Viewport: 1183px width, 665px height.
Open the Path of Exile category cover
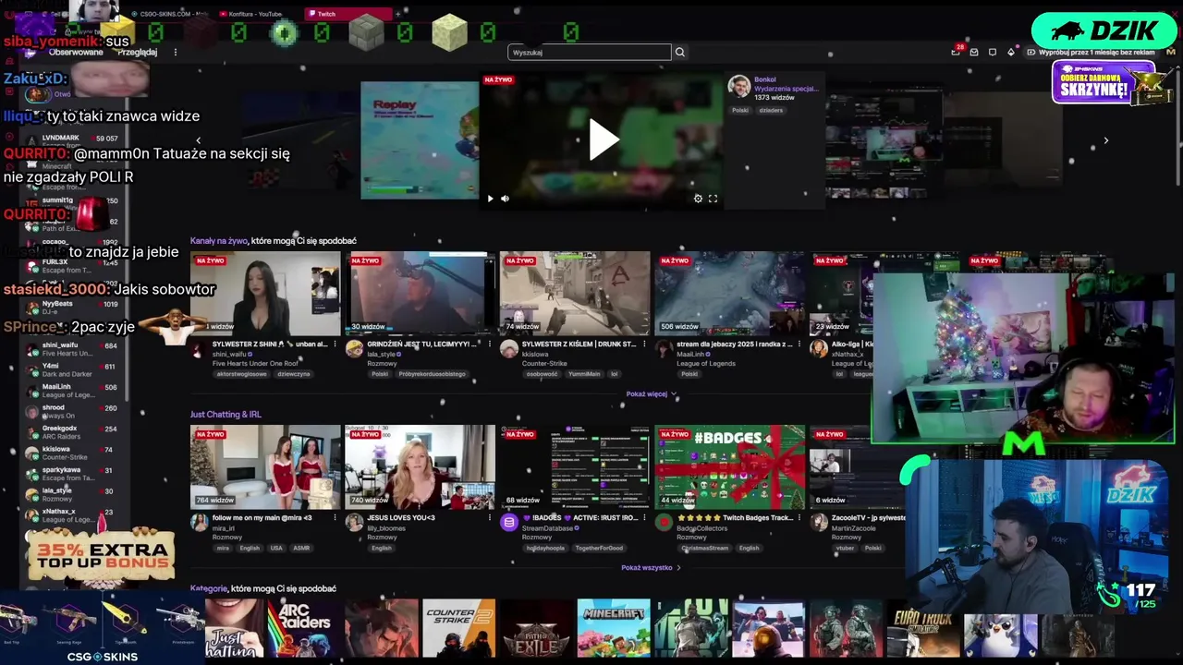(537, 628)
